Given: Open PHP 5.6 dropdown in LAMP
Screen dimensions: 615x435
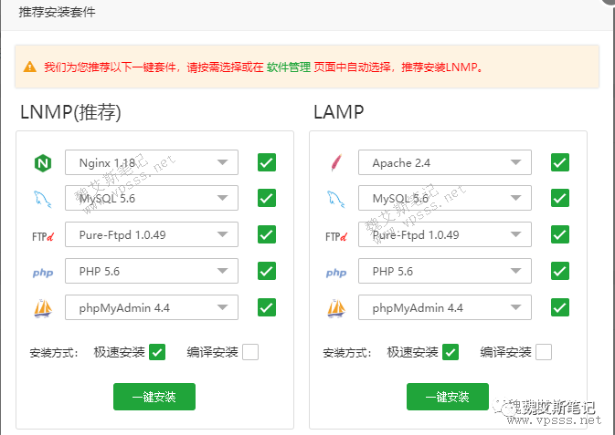Looking at the screenshot, I should (445, 271).
